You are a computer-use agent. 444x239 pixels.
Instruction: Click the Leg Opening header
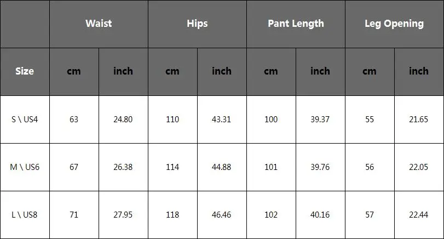[394, 24]
